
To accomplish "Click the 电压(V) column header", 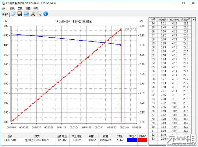I will tap(174, 20).
